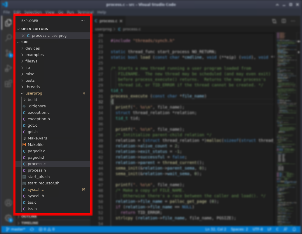
Task: Open the Make.vars file
Action: (x=53, y=138)
